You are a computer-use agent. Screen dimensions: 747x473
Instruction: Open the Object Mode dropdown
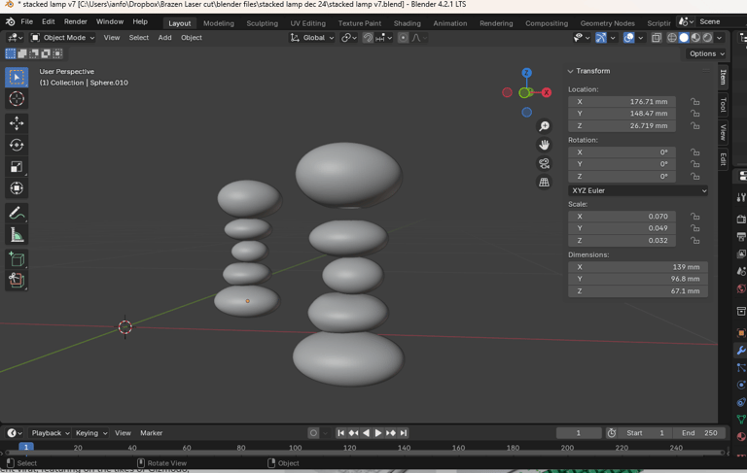point(62,38)
